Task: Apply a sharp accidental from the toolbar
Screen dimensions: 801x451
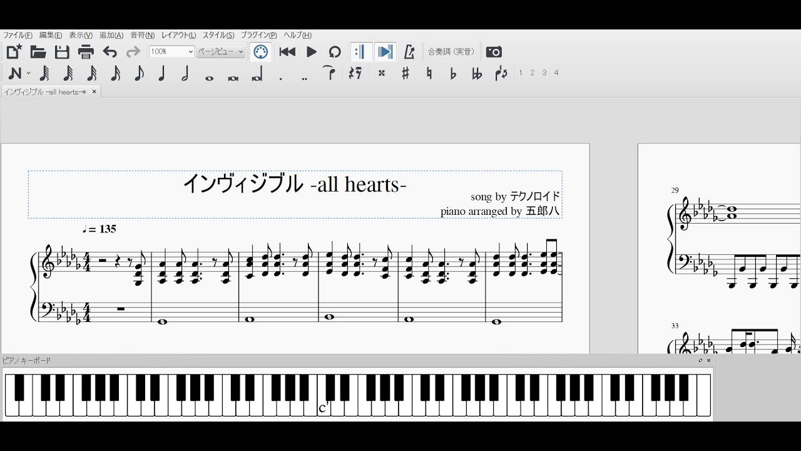Action: [405, 73]
